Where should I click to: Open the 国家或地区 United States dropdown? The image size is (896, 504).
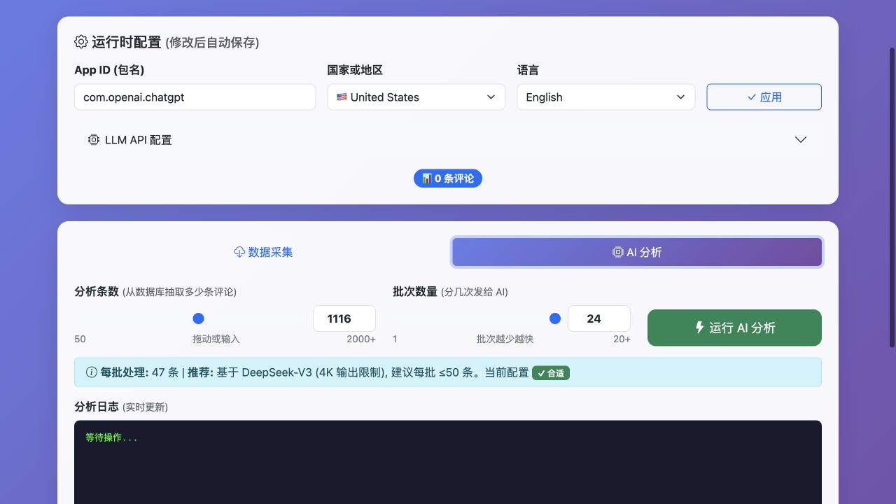click(416, 97)
